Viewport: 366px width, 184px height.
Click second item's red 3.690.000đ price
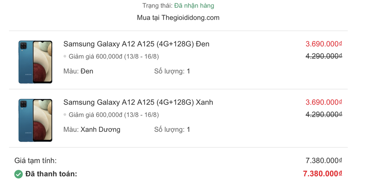click(324, 102)
